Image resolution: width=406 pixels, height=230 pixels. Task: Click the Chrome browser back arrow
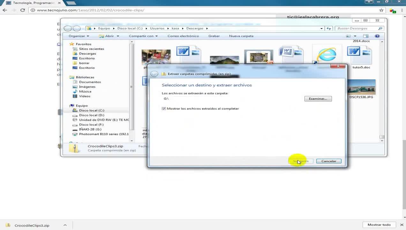5,10
